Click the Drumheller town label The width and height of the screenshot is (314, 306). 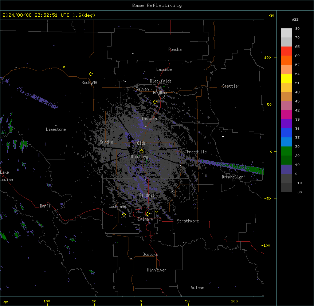pyautogui.click(x=232, y=177)
